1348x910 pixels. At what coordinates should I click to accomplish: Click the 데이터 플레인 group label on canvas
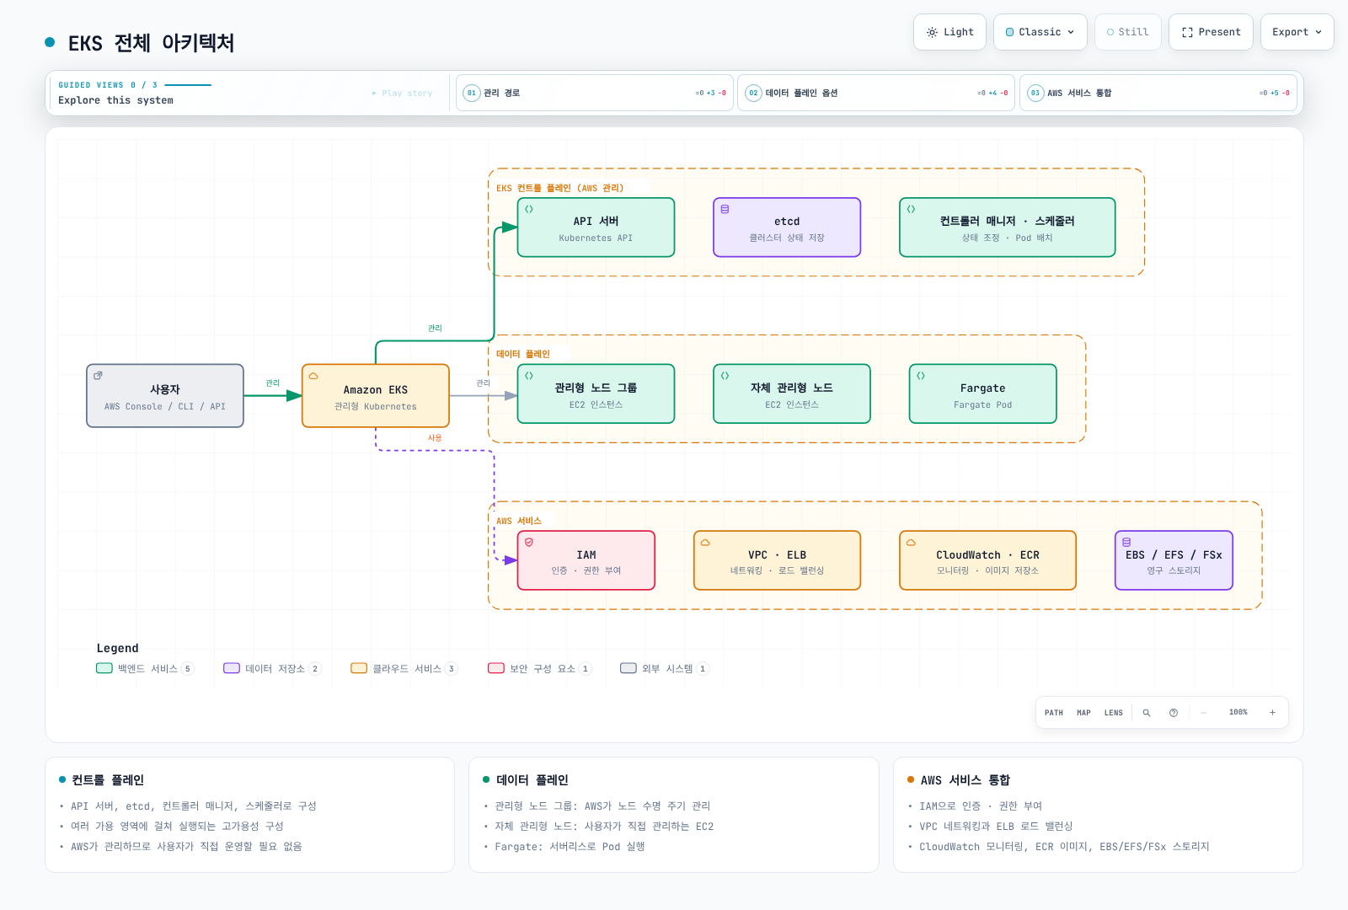pyautogui.click(x=523, y=354)
